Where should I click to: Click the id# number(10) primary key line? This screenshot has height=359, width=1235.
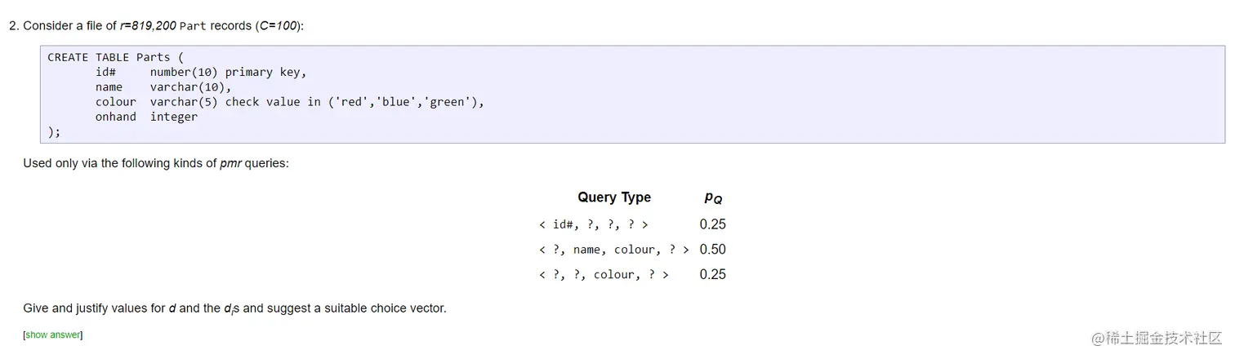200,72
